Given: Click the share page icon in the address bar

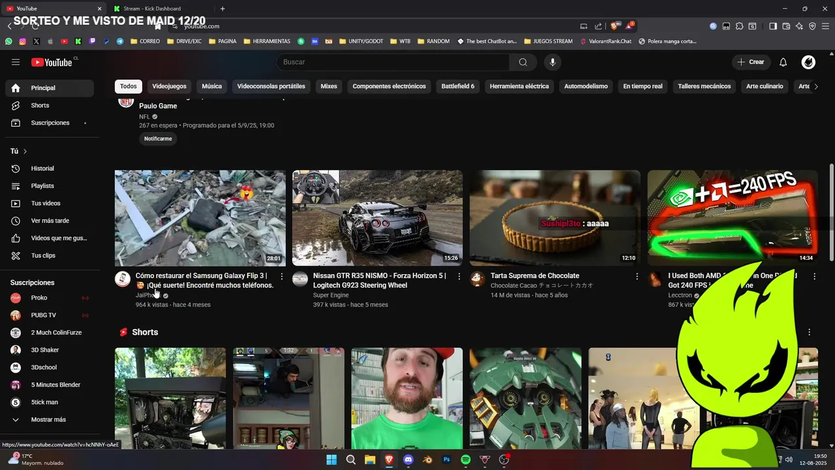Looking at the screenshot, I should pos(598,26).
